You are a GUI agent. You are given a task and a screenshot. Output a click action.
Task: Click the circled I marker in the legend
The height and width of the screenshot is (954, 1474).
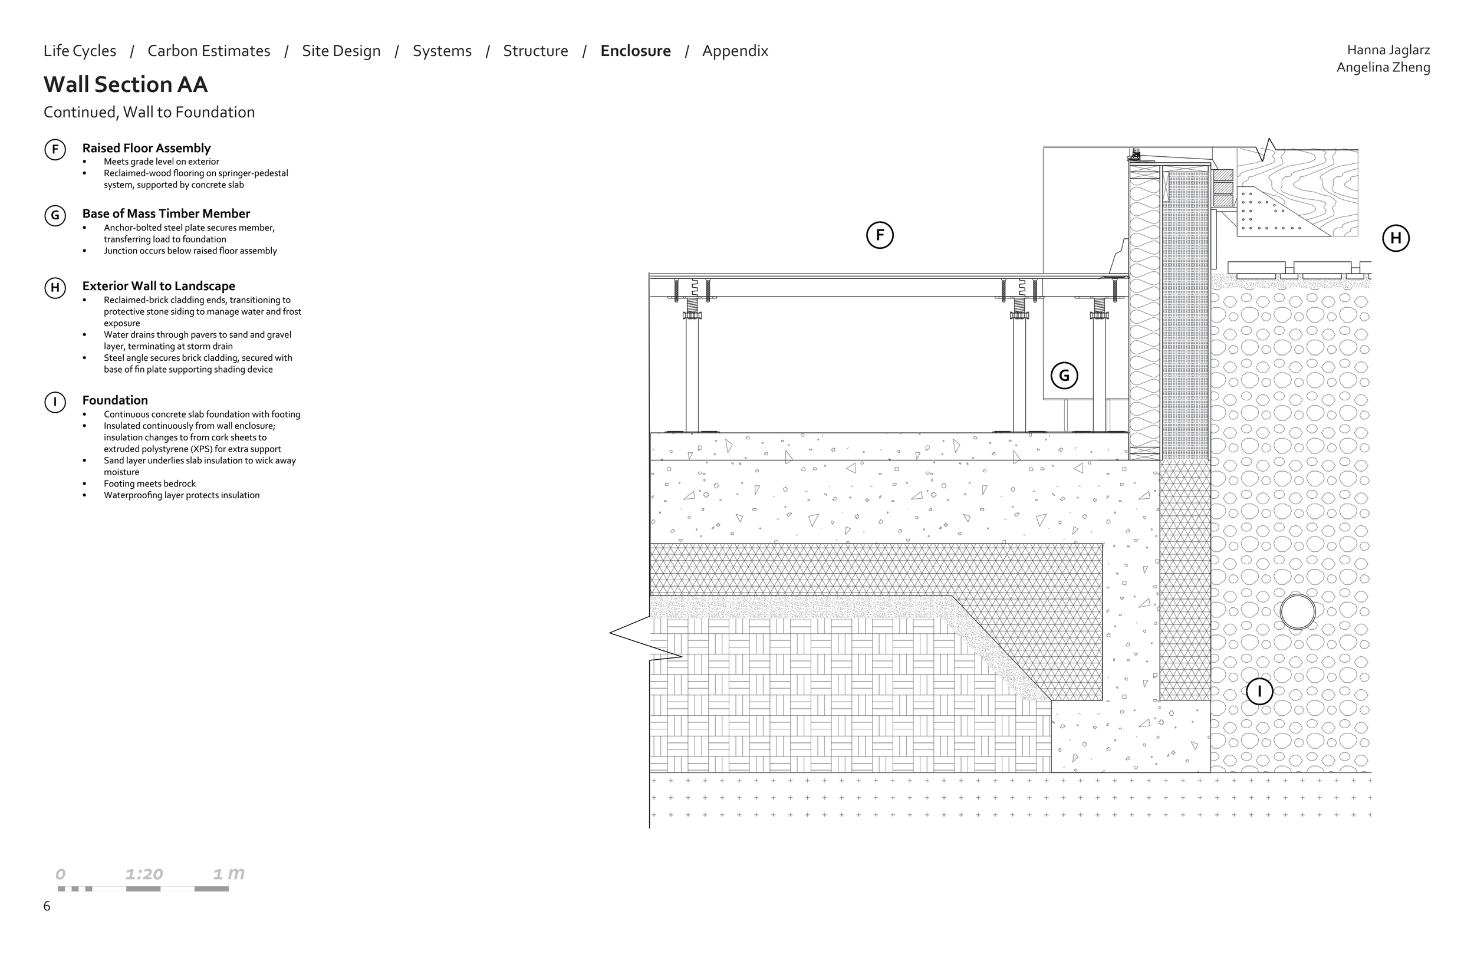pos(55,402)
